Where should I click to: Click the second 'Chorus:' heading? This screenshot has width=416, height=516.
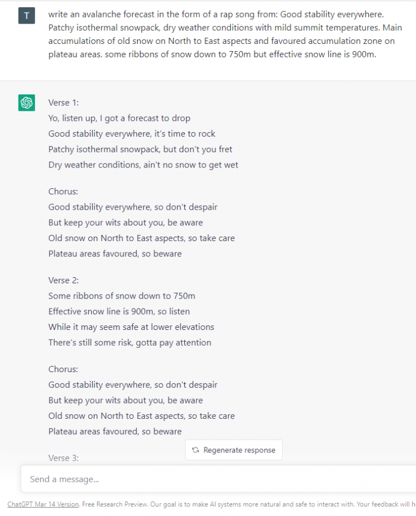click(64, 369)
